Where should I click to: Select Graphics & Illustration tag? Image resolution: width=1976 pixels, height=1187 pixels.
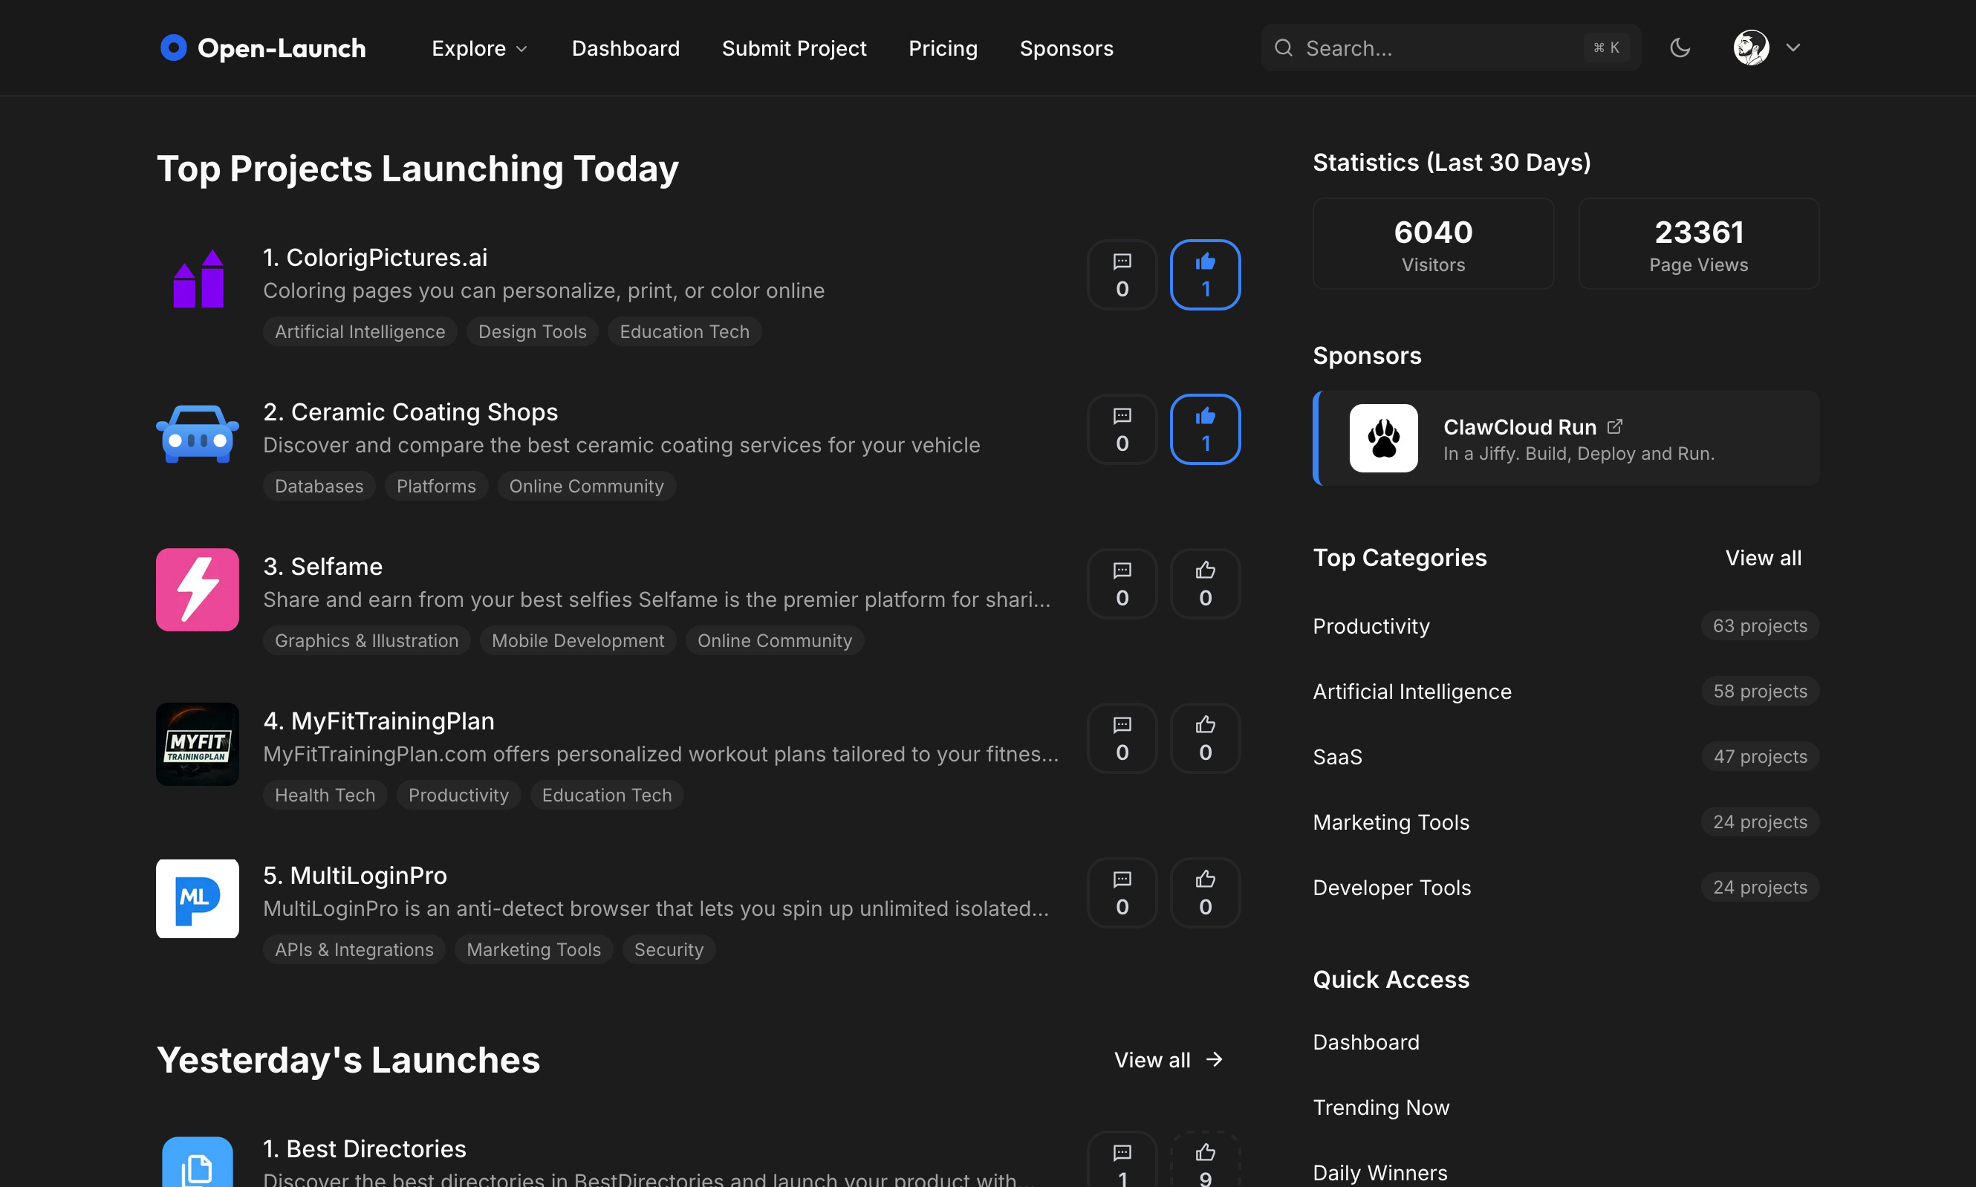point(366,640)
